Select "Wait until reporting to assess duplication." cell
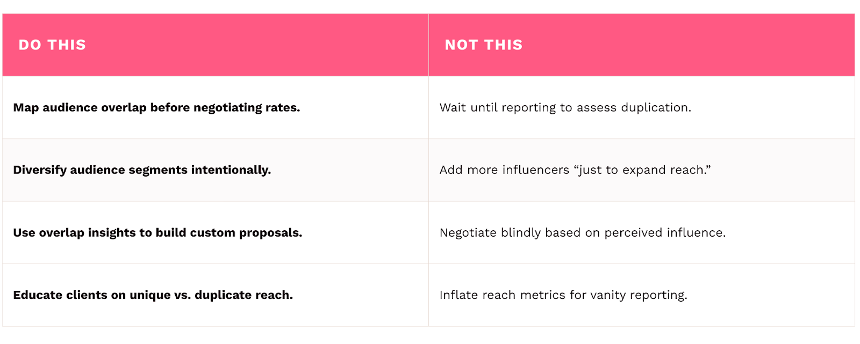The width and height of the screenshot is (860, 344). (x=565, y=108)
